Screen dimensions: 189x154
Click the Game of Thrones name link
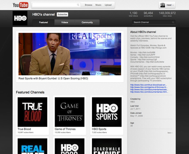coord(65,129)
